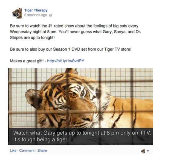Click the "Watch what Gary gets up to" caption
The image size is (173, 158).
pos(82,133)
